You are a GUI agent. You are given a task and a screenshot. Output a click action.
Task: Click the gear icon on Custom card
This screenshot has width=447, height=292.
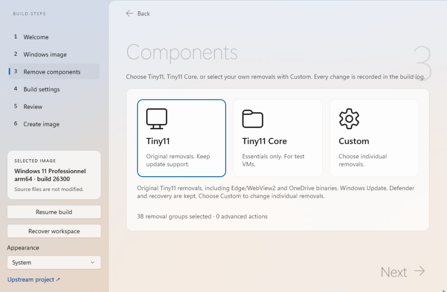(x=349, y=118)
